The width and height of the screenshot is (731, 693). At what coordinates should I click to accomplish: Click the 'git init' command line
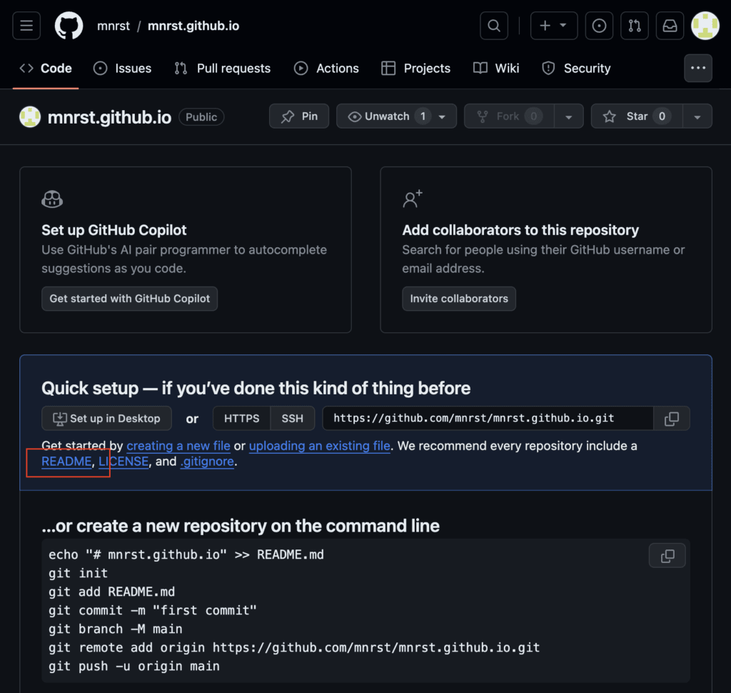pyautogui.click(x=79, y=573)
